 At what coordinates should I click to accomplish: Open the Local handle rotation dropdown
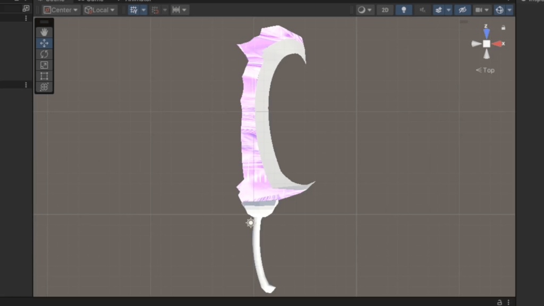99,10
